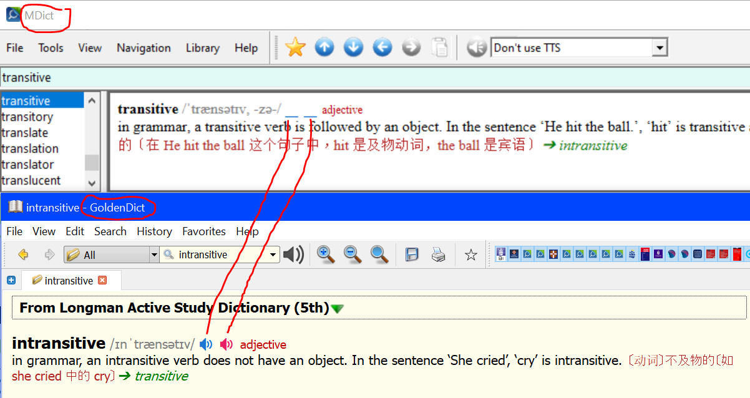Viewport: 750px width, 398px height.
Task: Click the green "transitive" link in GoldenDict
Action: pyautogui.click(x=161, y=376)
